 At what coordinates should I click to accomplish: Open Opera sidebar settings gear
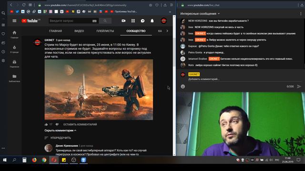3,60
